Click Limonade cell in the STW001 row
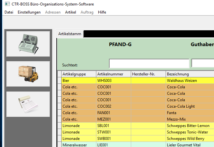Viewport: 214px width, 147px height. pyautogui.click(x=79, y=132)
